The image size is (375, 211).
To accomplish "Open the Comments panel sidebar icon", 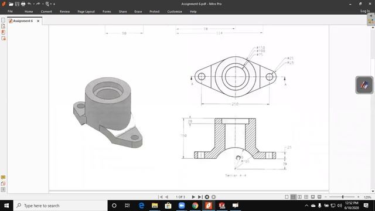I will 3,177.
